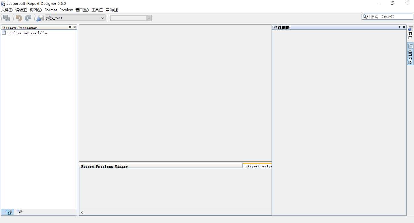Open the 窗口(W) menu
Screen dimensions: 414x223
click(x=82, y=10)
